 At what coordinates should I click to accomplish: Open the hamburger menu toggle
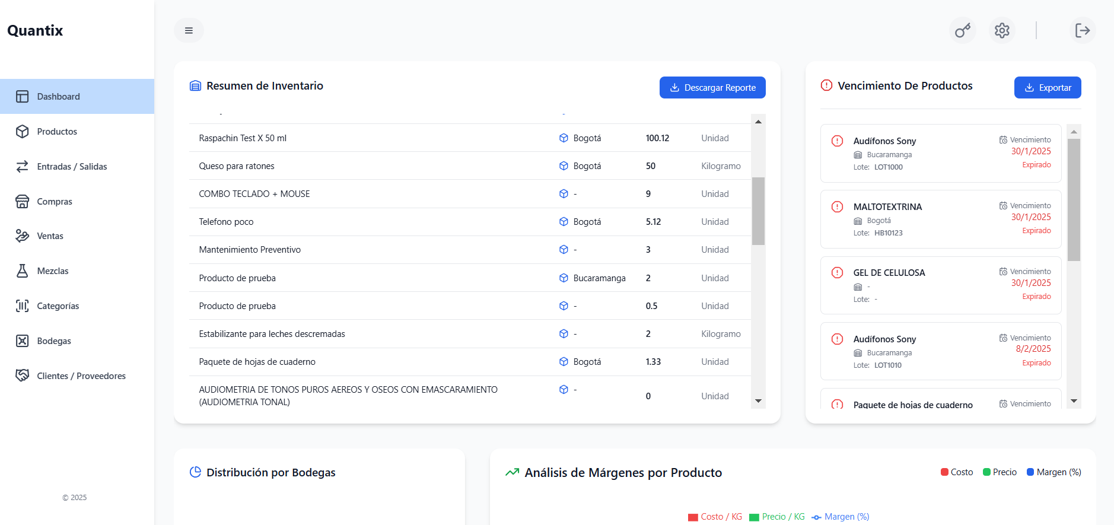click(189, 30)
